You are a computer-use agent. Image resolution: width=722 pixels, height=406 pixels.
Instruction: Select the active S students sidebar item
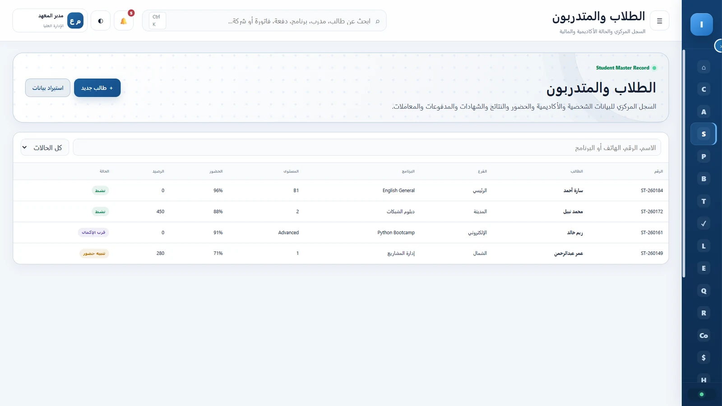703,134
